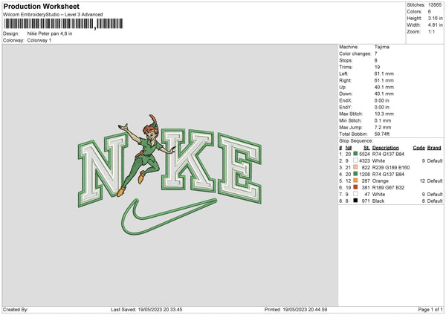
Task: Click the Stitches value 13565
Action: pos(435,5)
